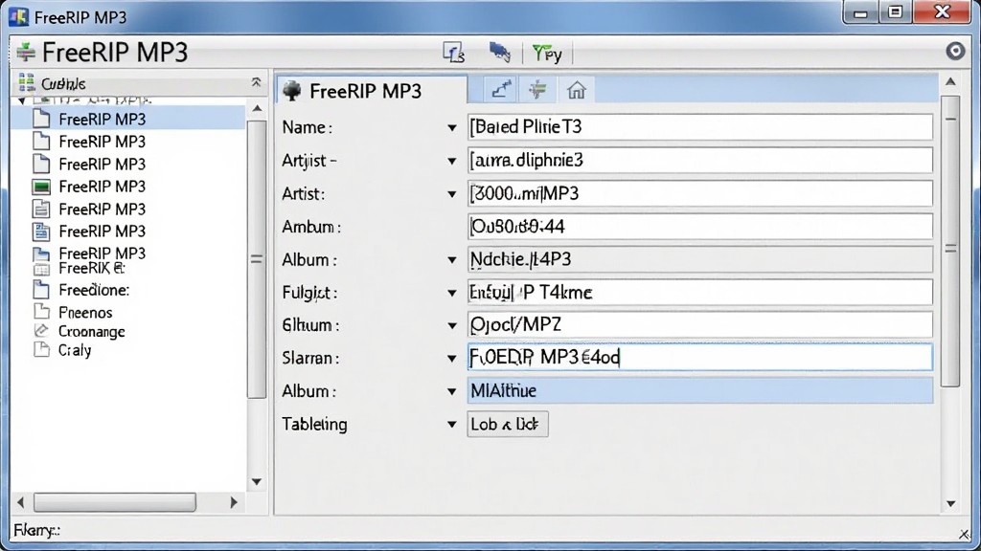Click the pencil icon next to Croonange
This screenshot has height=551, width=981.
pyautogui.click(x=41, y=330)
